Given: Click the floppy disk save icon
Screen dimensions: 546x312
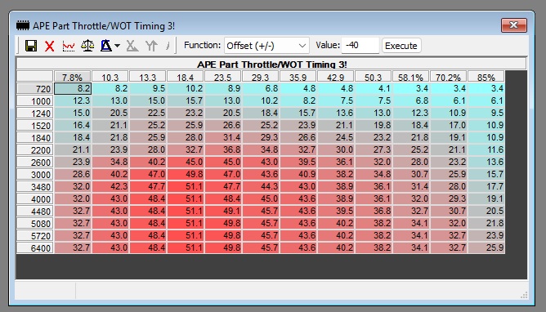Looking at the screenshot, I should click(x=31, y=46).
